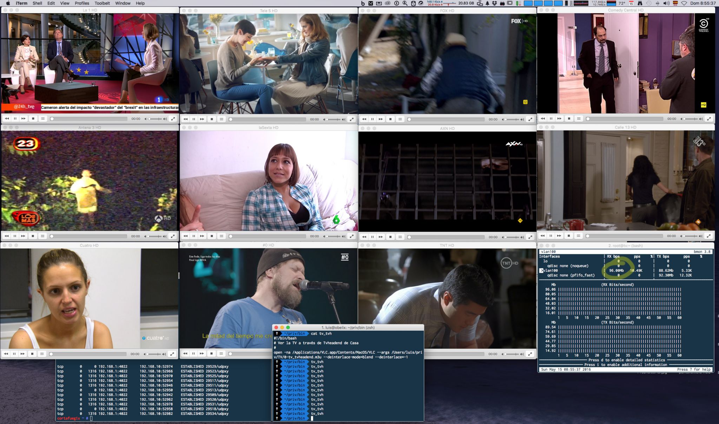The image size is (719, 424).
Task: Fast-forward the Antena 3 HD stream
Action: click(x=23, y=236)
